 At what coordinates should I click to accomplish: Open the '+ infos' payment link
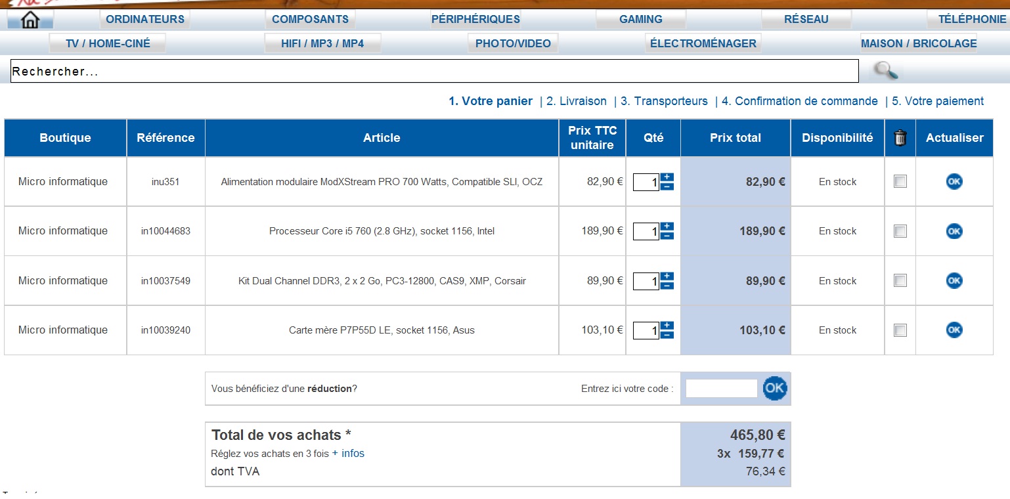[348, 454]
